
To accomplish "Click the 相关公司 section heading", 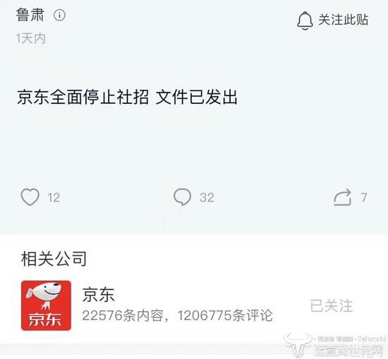I will point(54,259).
